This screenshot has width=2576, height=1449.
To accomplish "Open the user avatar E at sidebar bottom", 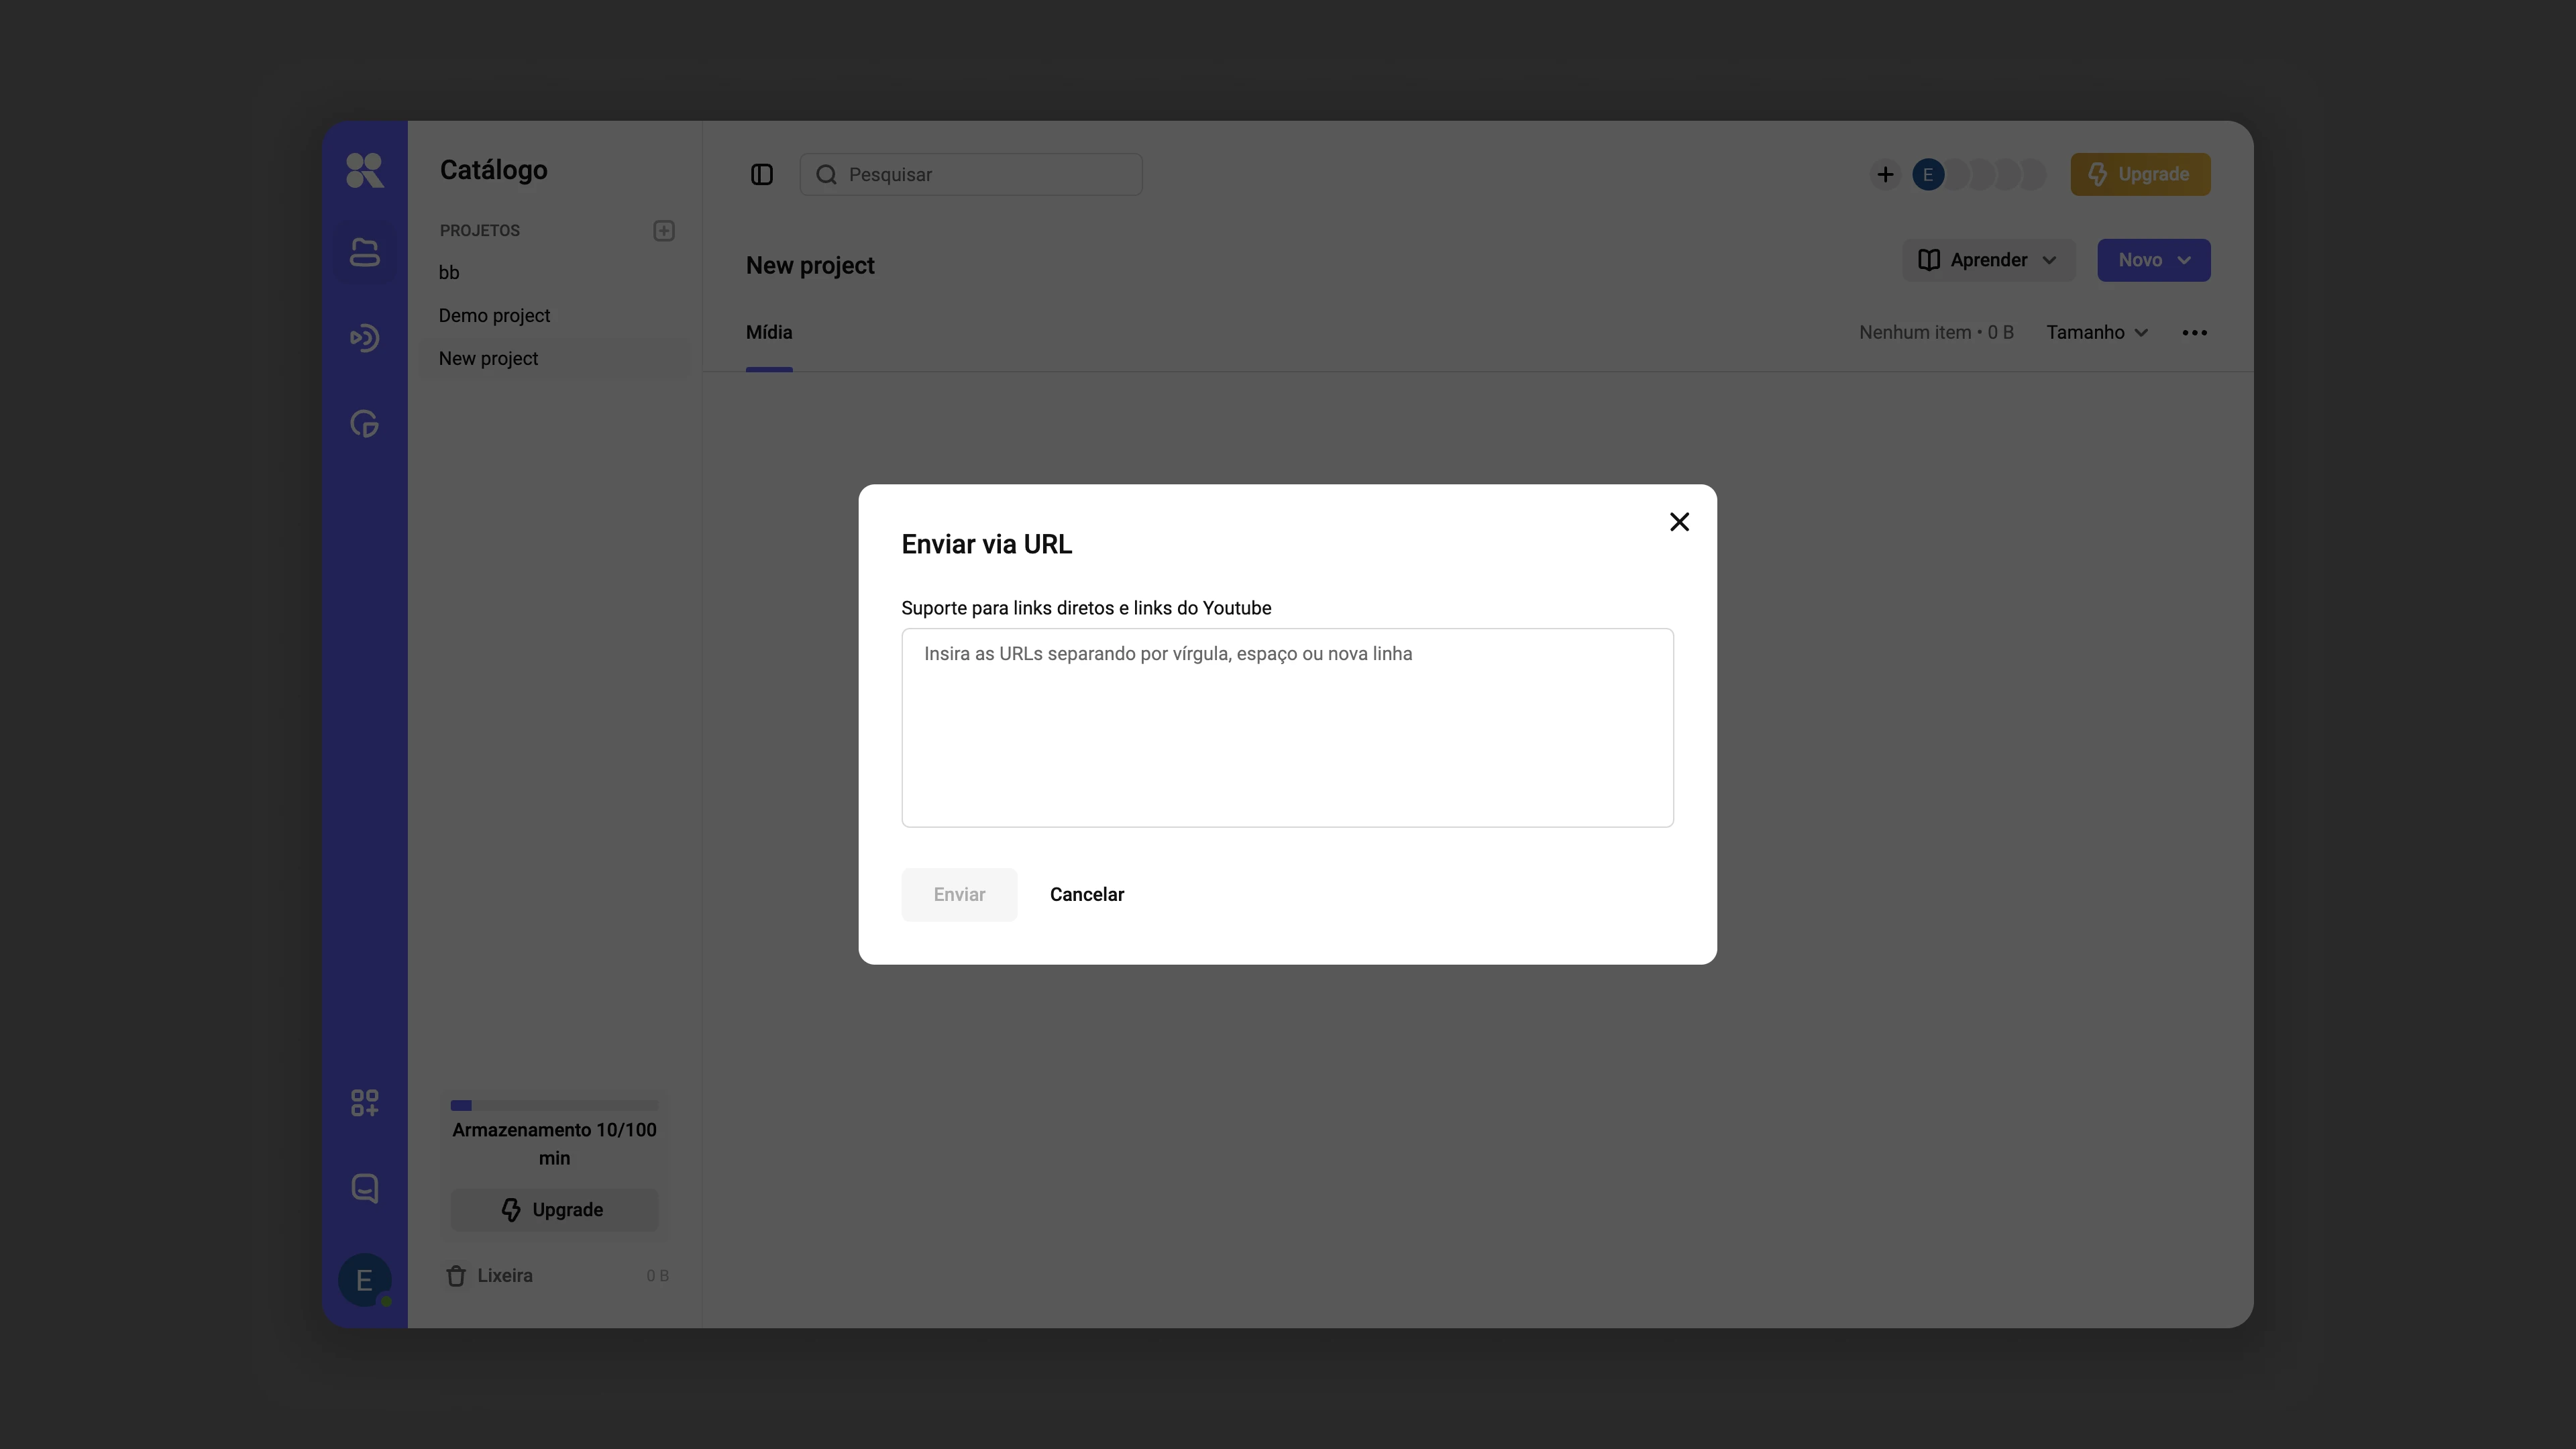I will point(364,1280).
